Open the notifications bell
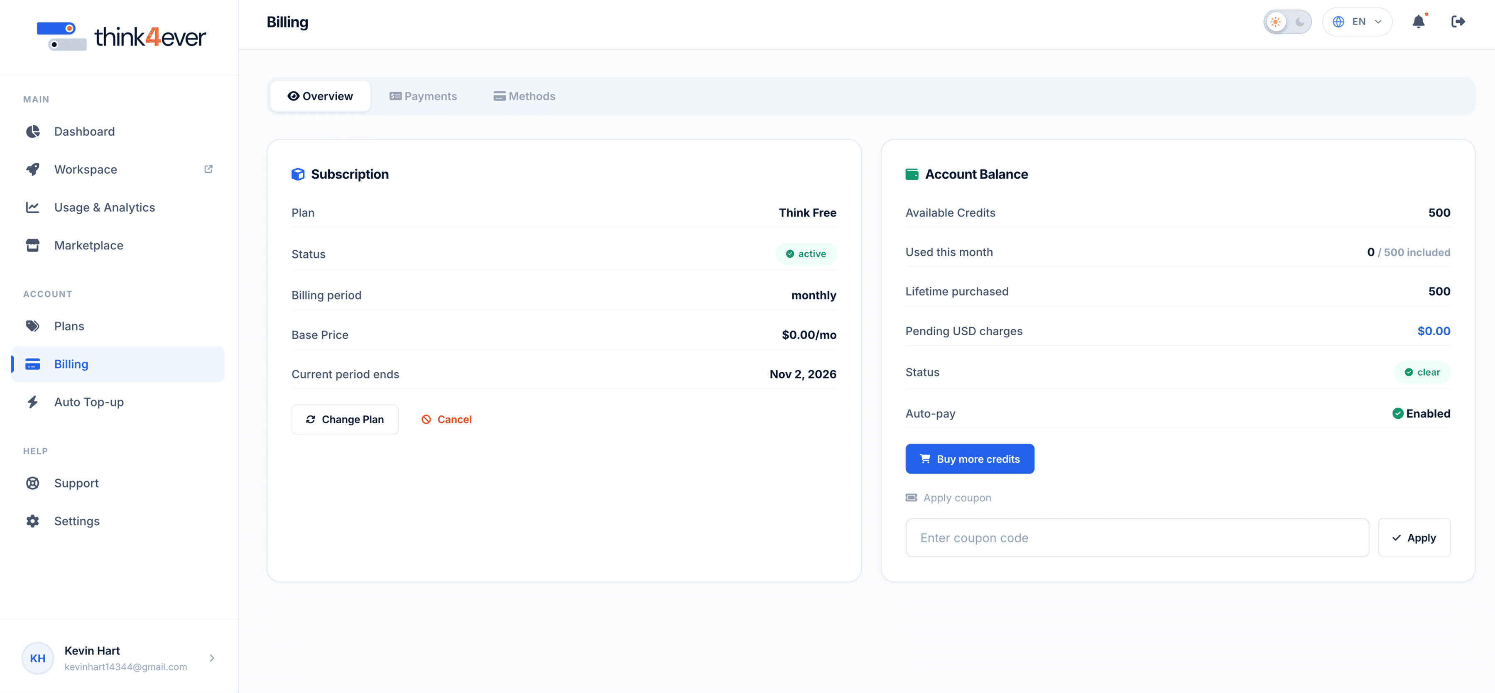Image resolution: width=1495 pixels, height=693 pixels. 1419,22
